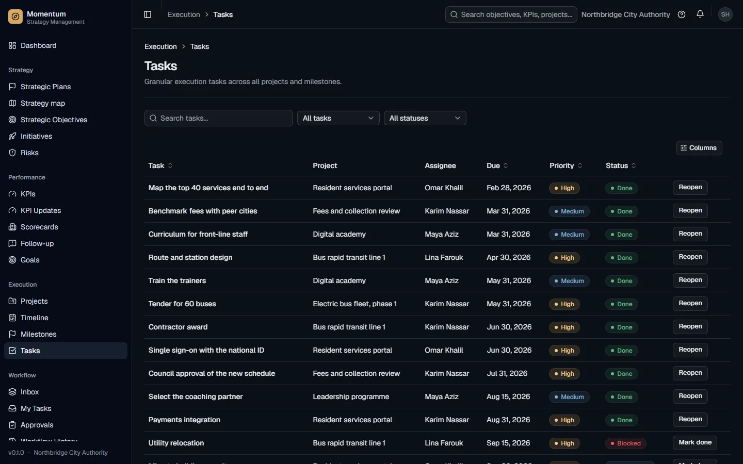
Task: Click the Tender for 60 buses task name
Action: [182, 304]
